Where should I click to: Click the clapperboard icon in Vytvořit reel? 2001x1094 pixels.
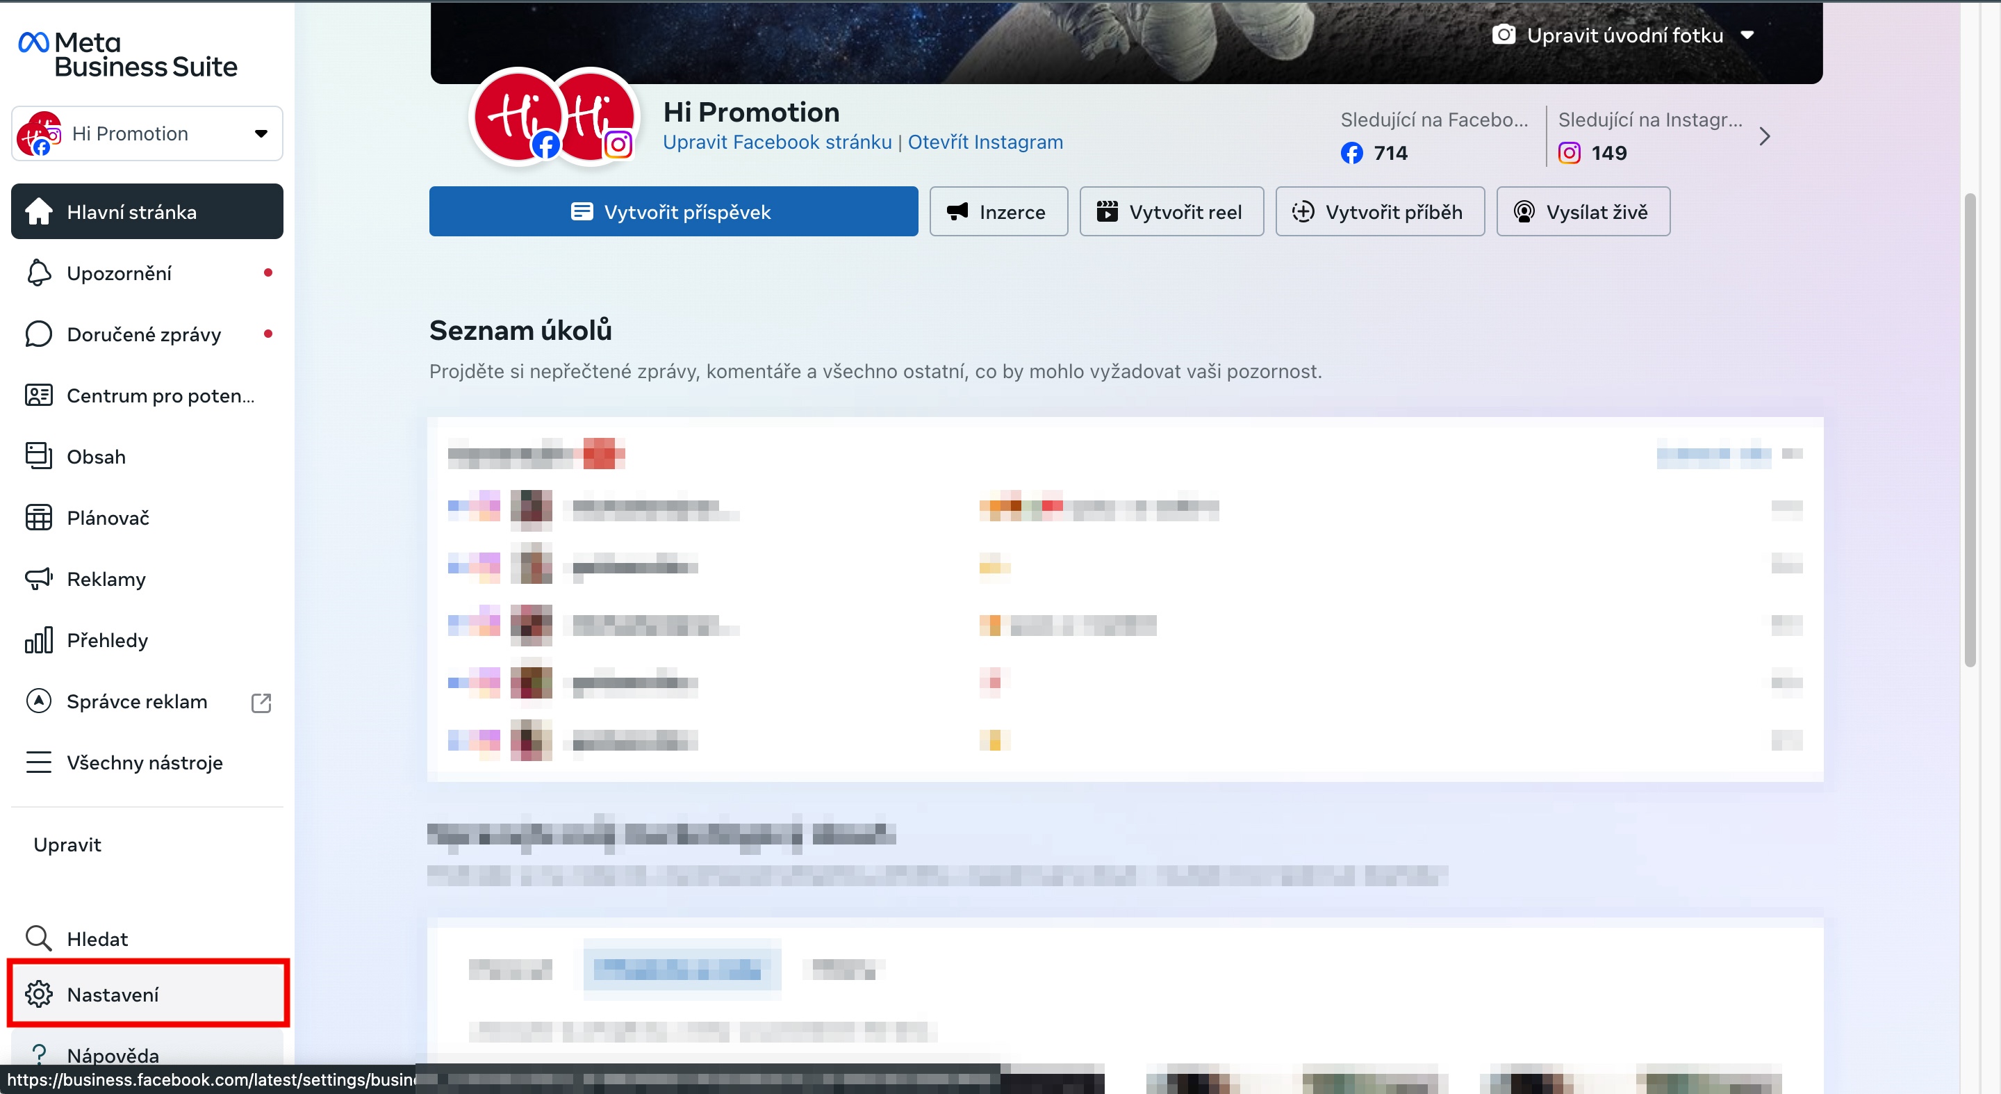pos(1107,211)
